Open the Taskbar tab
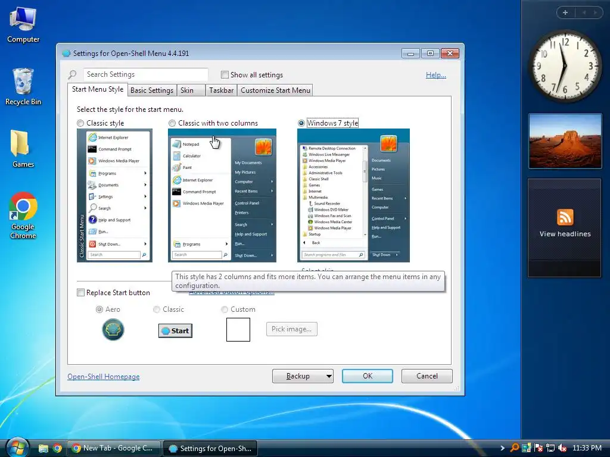This screenshot has width=610, height=457. tap(221, 90)
